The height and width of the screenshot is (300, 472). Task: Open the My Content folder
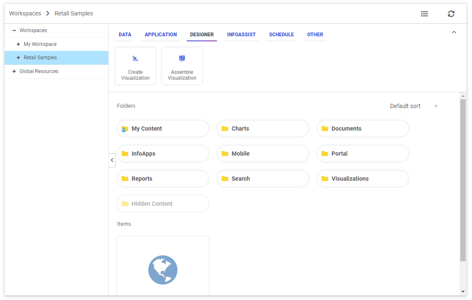coord(162,129)
